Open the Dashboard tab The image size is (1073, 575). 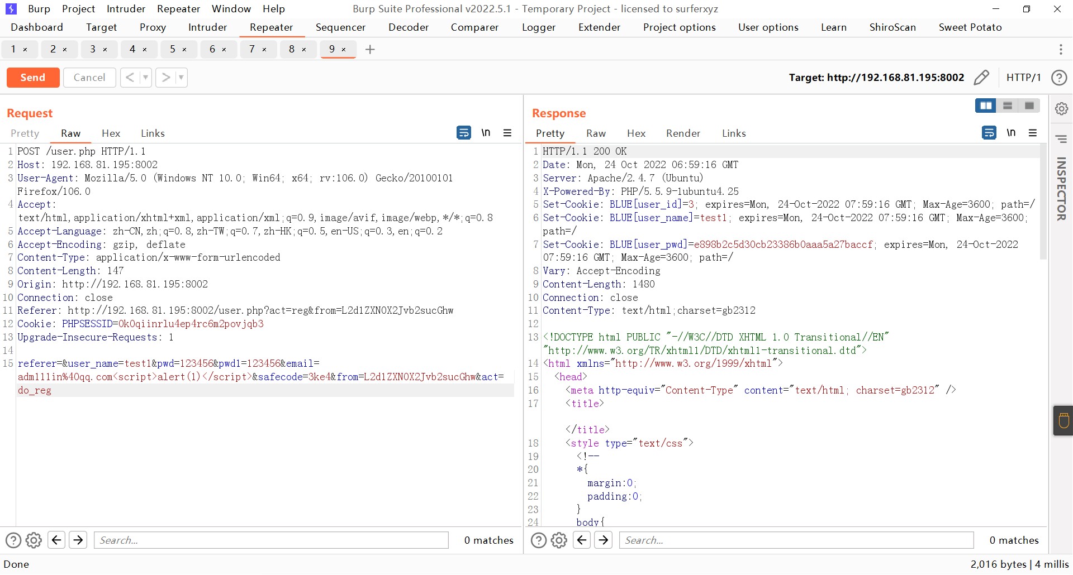(x=37, y=27)
